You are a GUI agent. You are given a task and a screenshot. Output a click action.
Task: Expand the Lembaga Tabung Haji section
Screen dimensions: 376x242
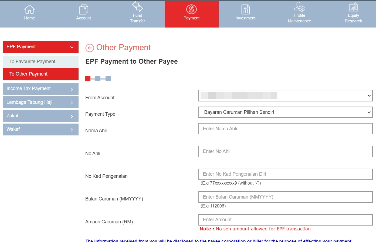(40, 103)
